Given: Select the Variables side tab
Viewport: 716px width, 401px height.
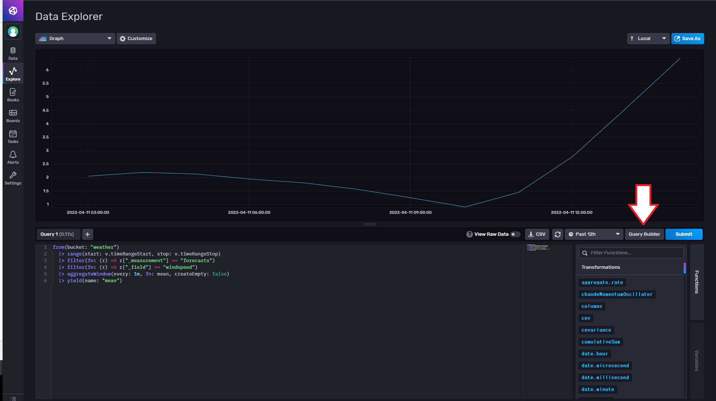Looking at the screenshot, I should click(697, 361).
